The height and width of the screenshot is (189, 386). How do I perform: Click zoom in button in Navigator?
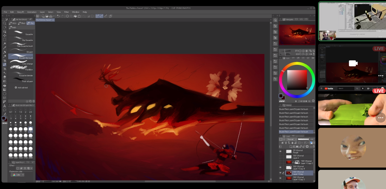coord(303,51)
